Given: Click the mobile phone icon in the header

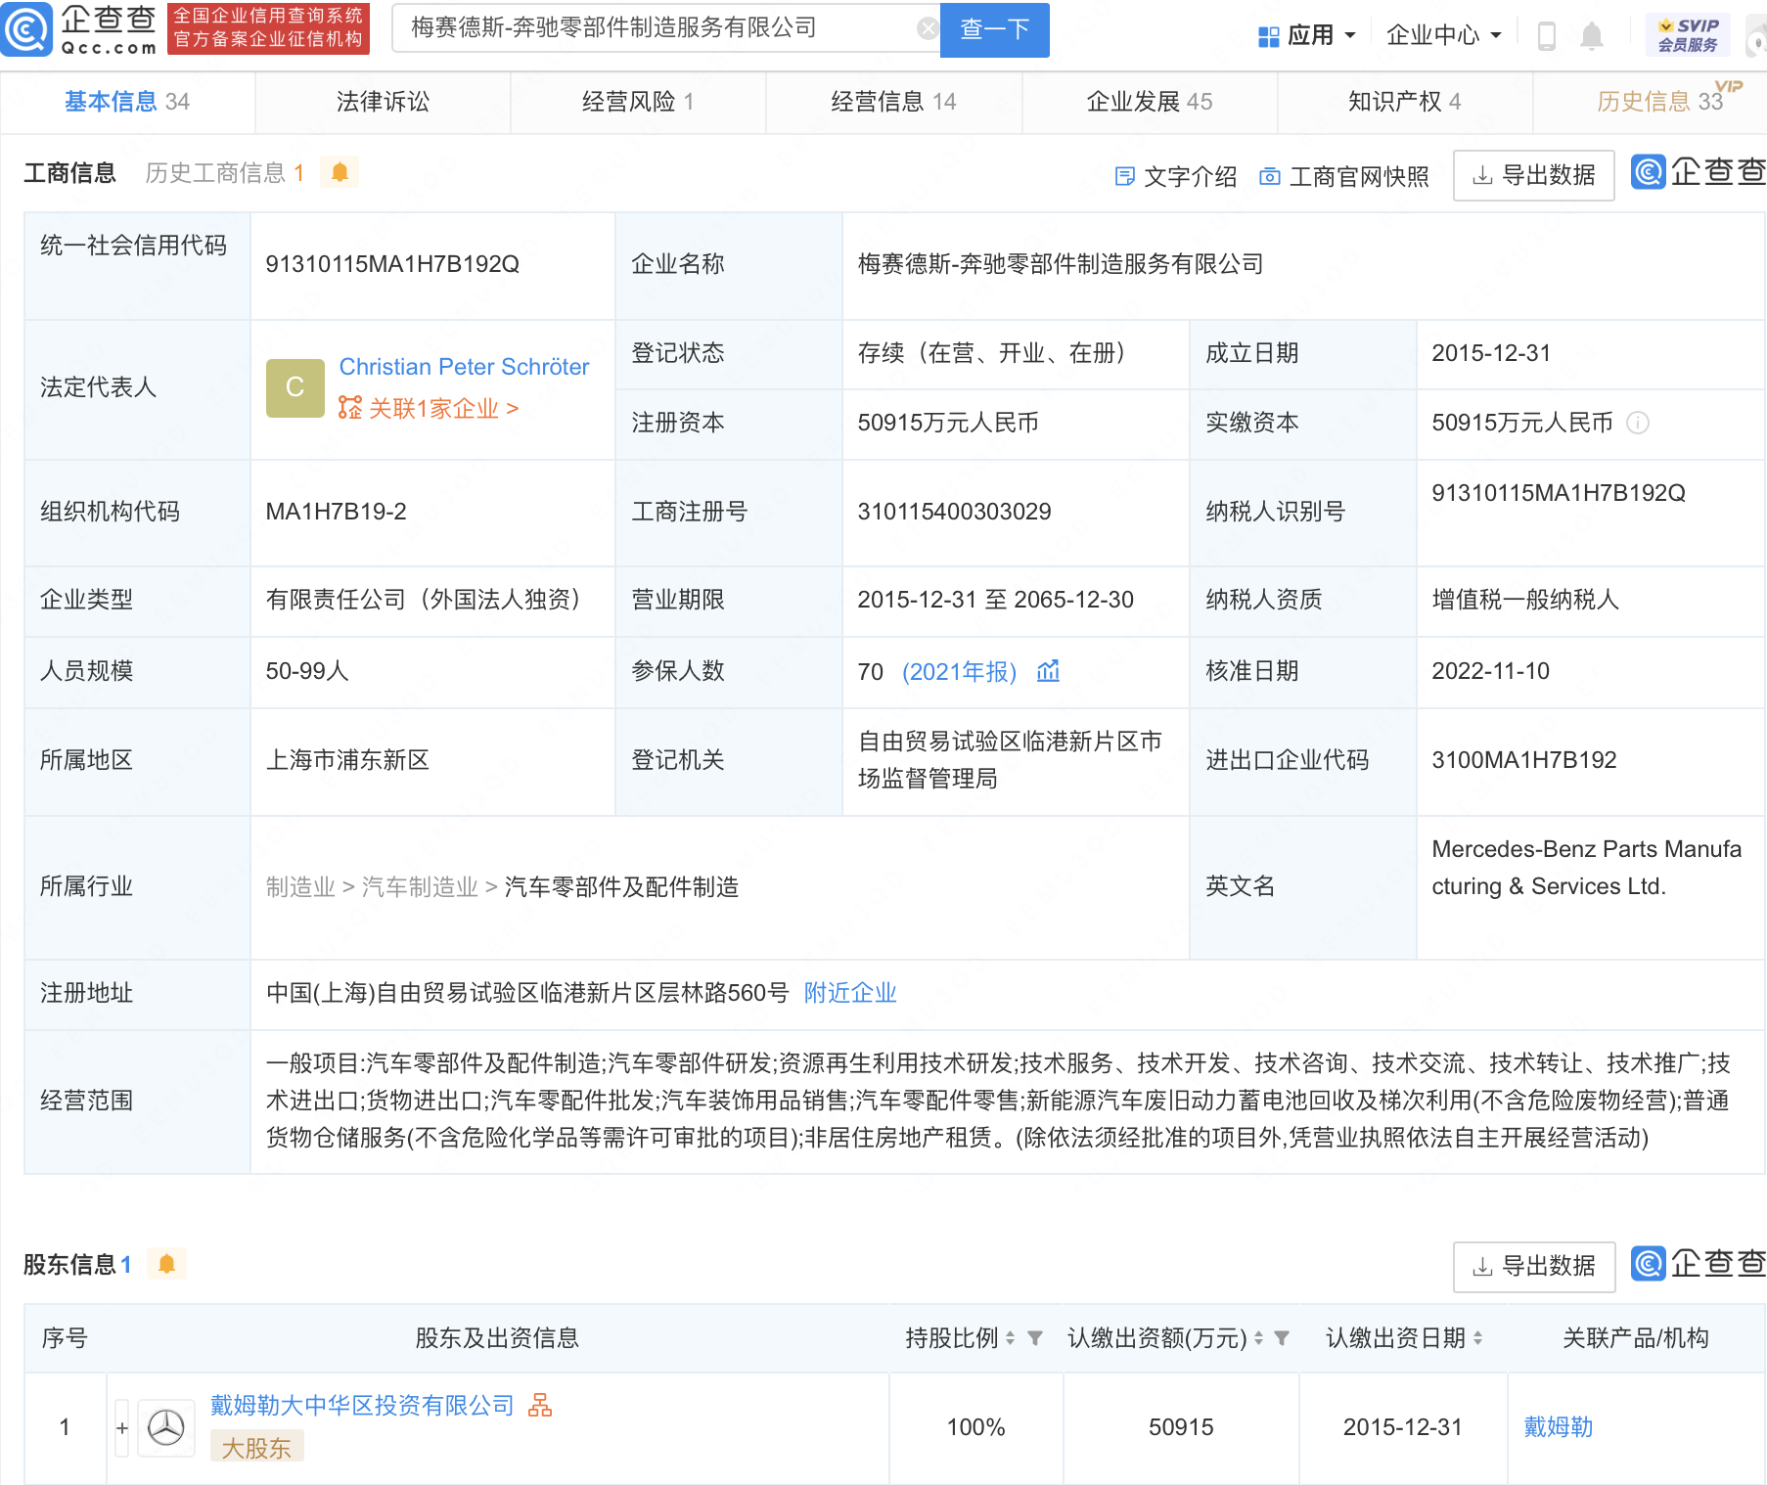Looking at the screenshot, I should (1547, 36).
